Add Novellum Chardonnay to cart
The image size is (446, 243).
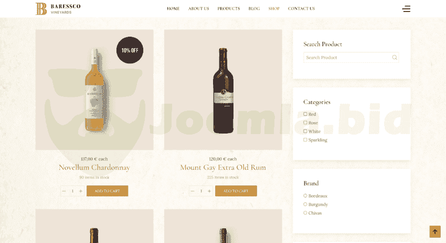pyautogui.click(x=107, y=191)
